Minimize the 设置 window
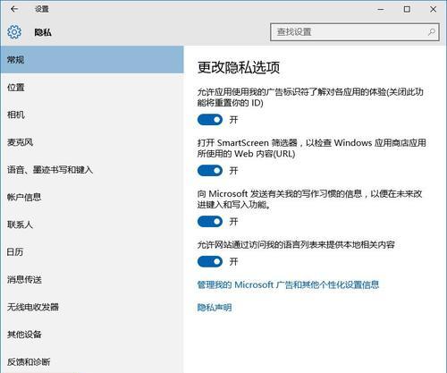This screenshot has width=447, height=373. (x=381, y=9)
